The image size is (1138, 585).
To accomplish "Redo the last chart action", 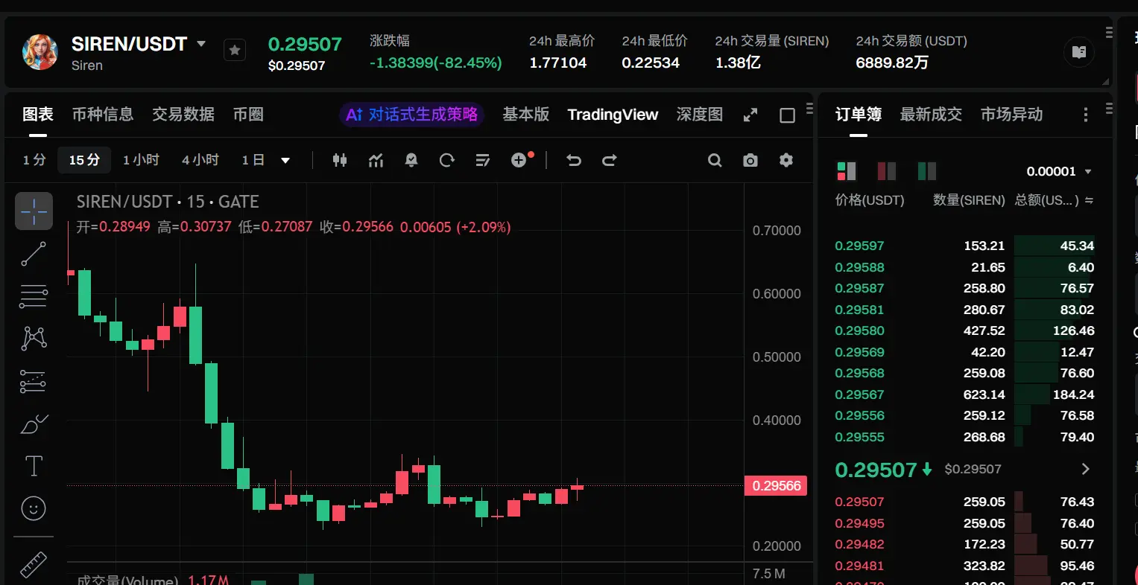I will click(610, 160).
